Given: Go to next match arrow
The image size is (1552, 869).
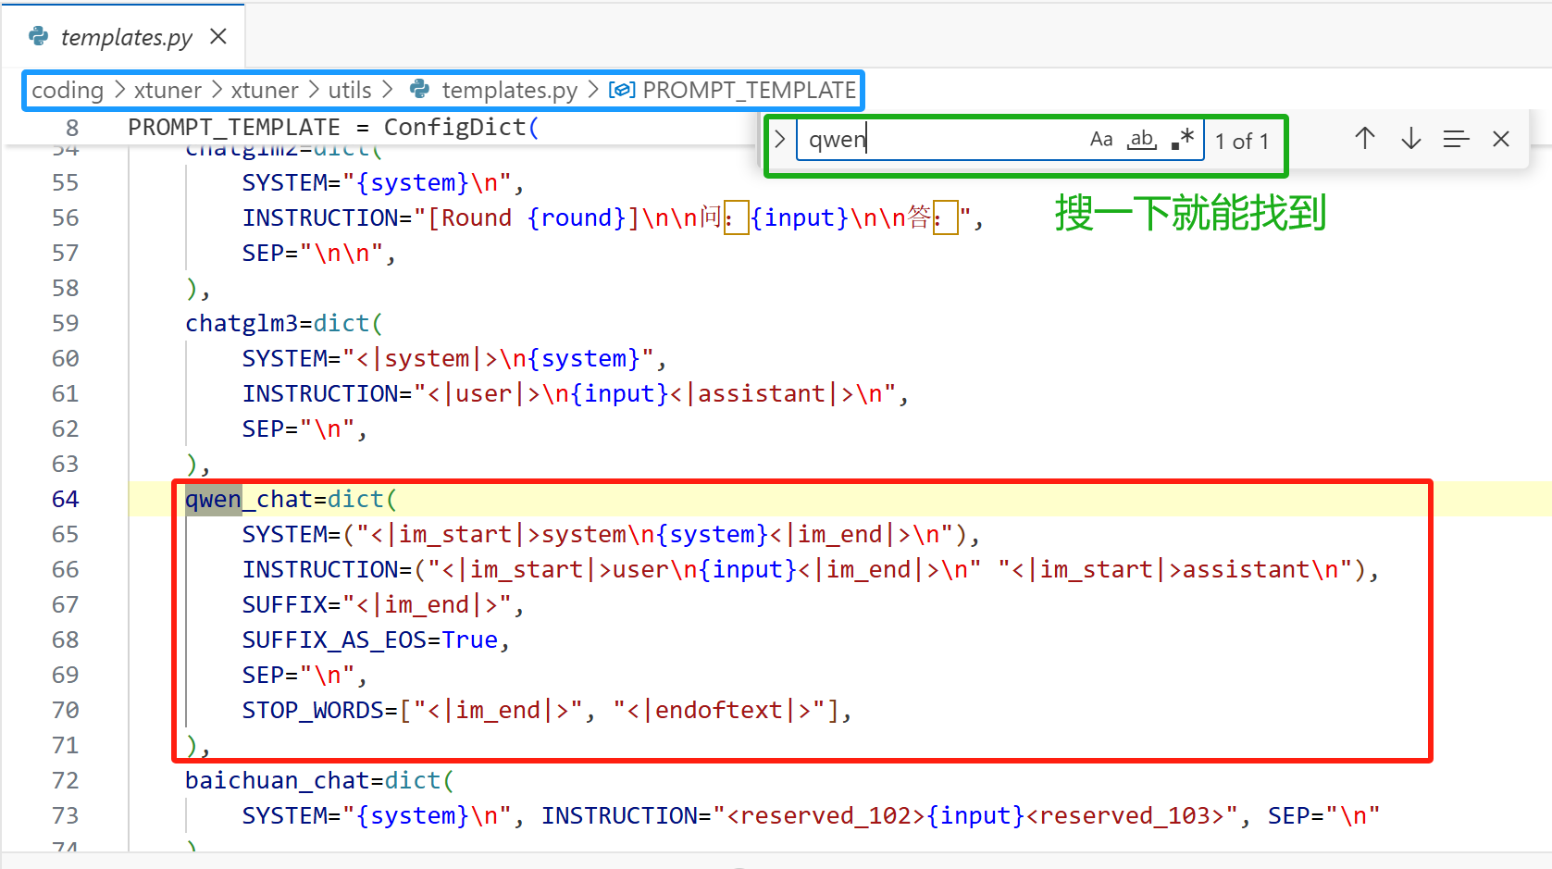Looking at the screenshot, I should point(1411,139).
